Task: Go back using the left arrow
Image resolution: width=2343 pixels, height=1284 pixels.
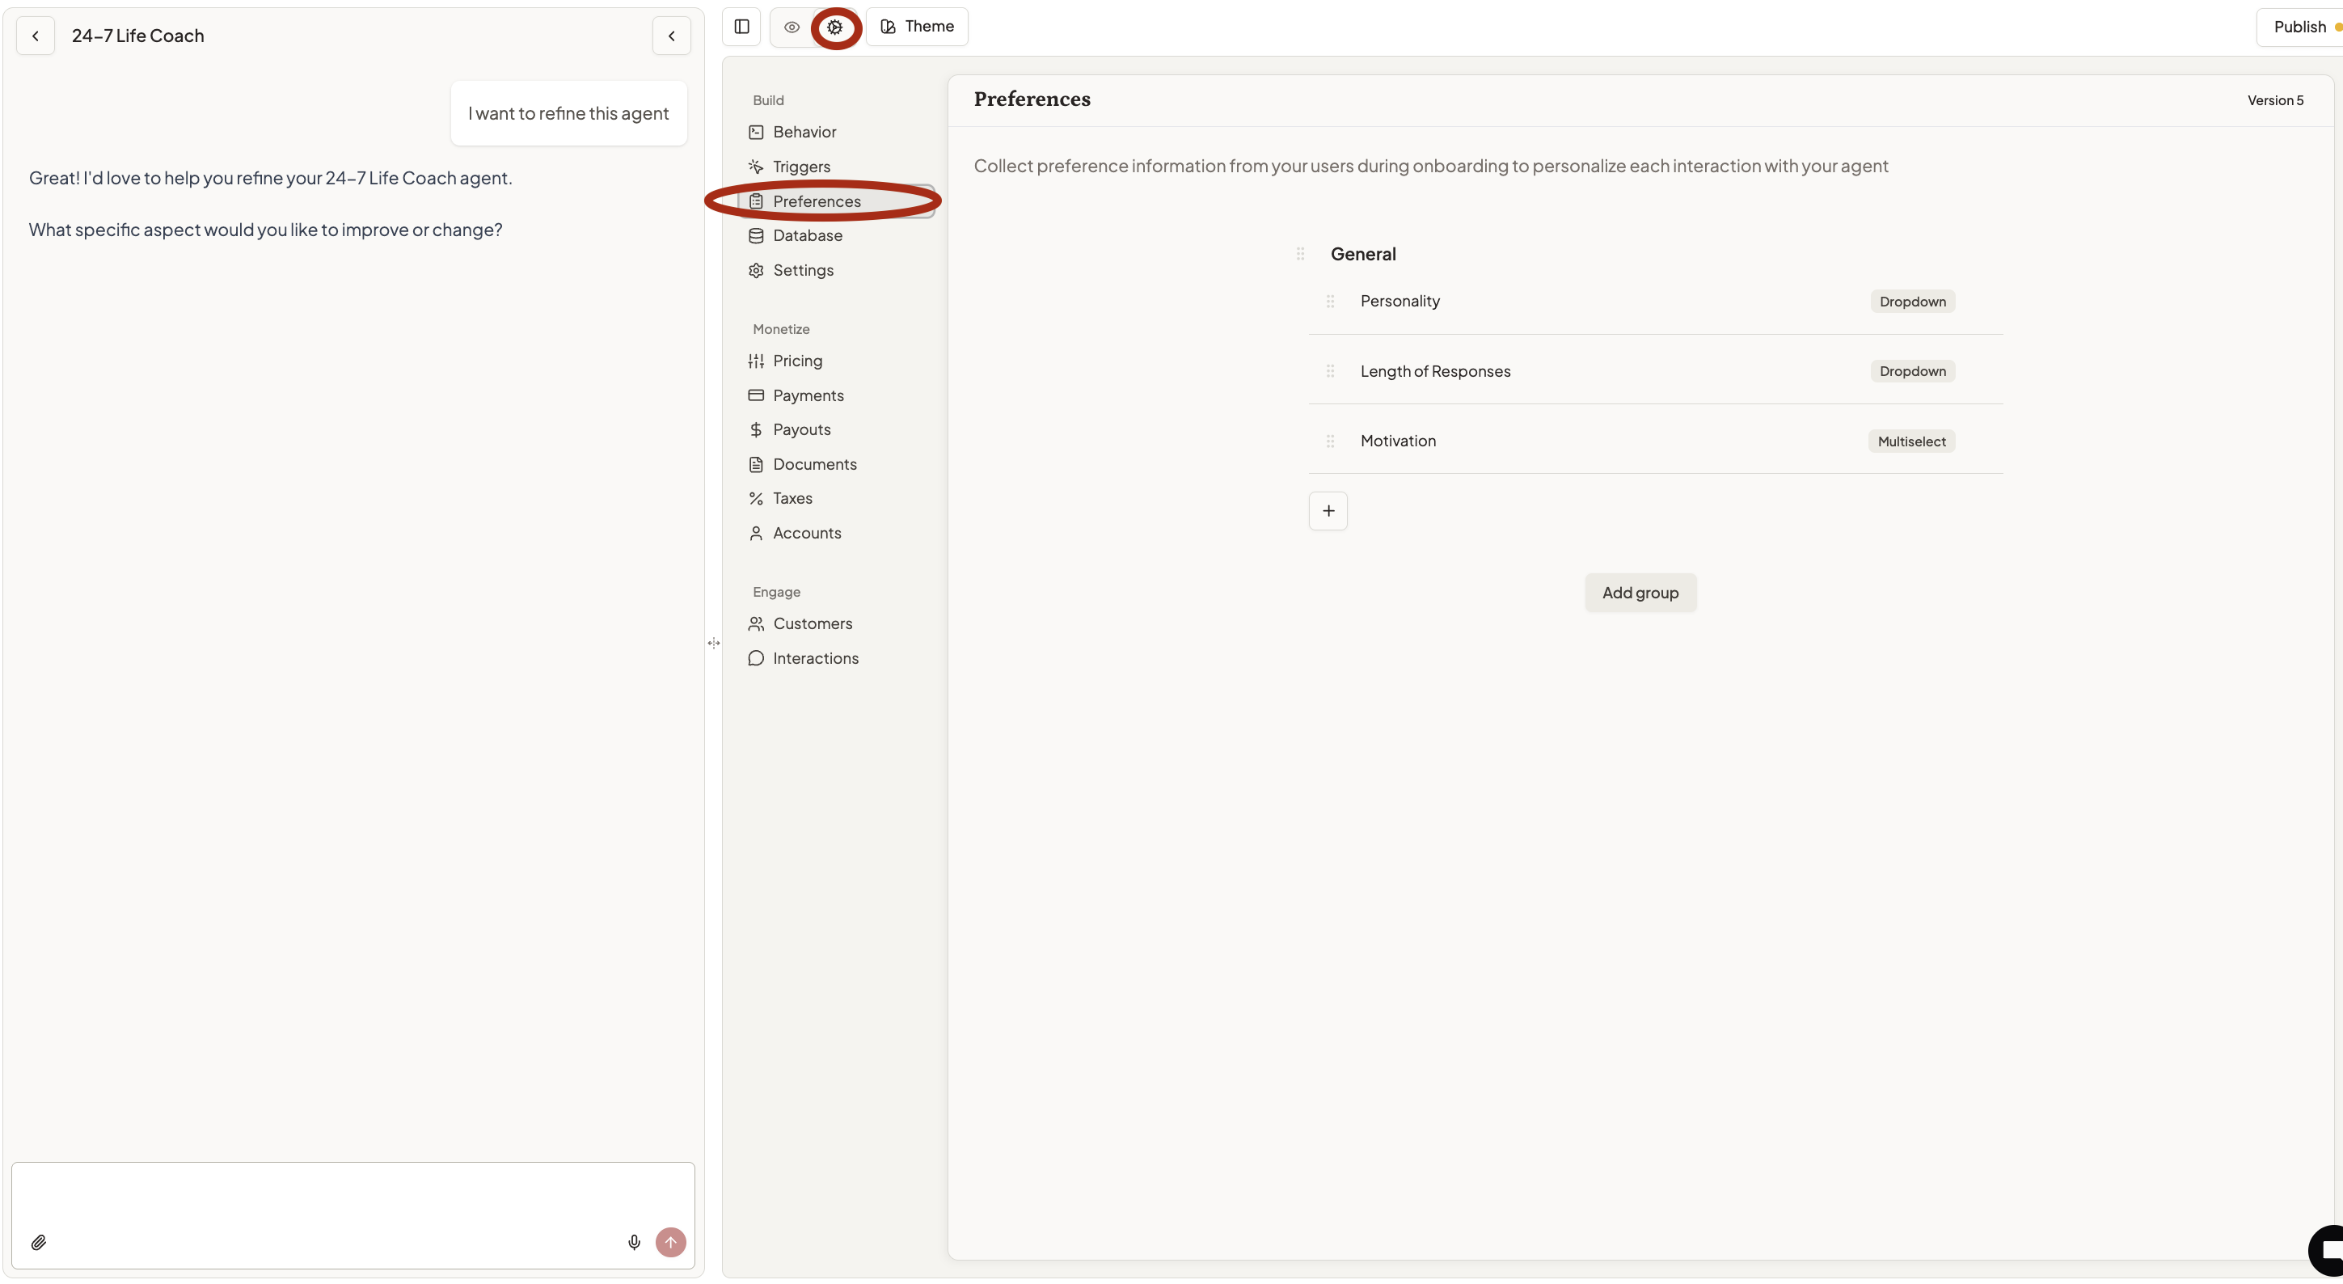Action: 36,36
